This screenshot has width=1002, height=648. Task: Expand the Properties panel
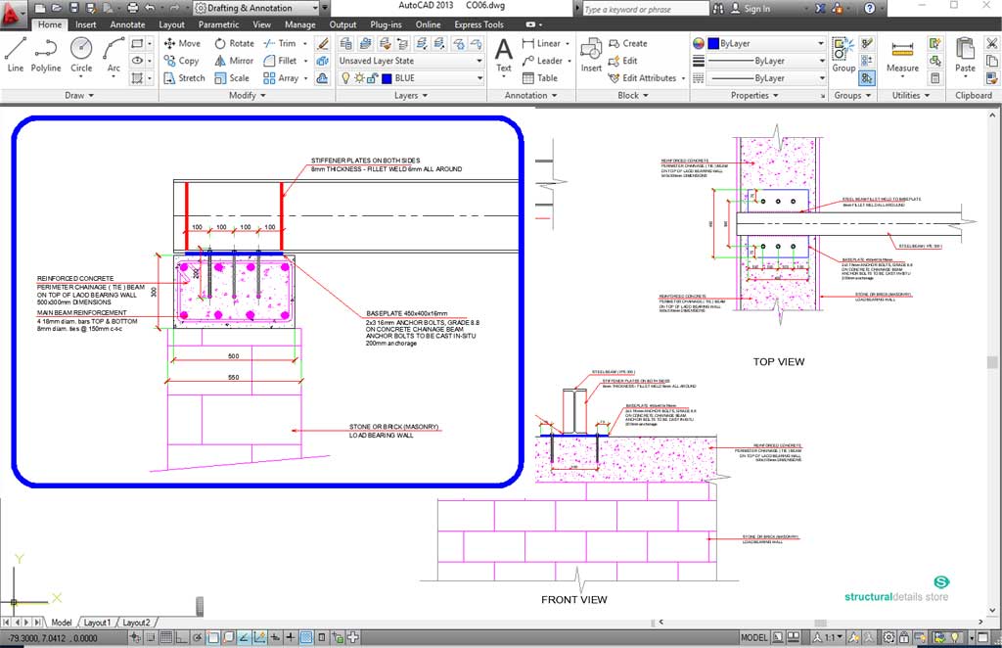(x=754, y=95)
